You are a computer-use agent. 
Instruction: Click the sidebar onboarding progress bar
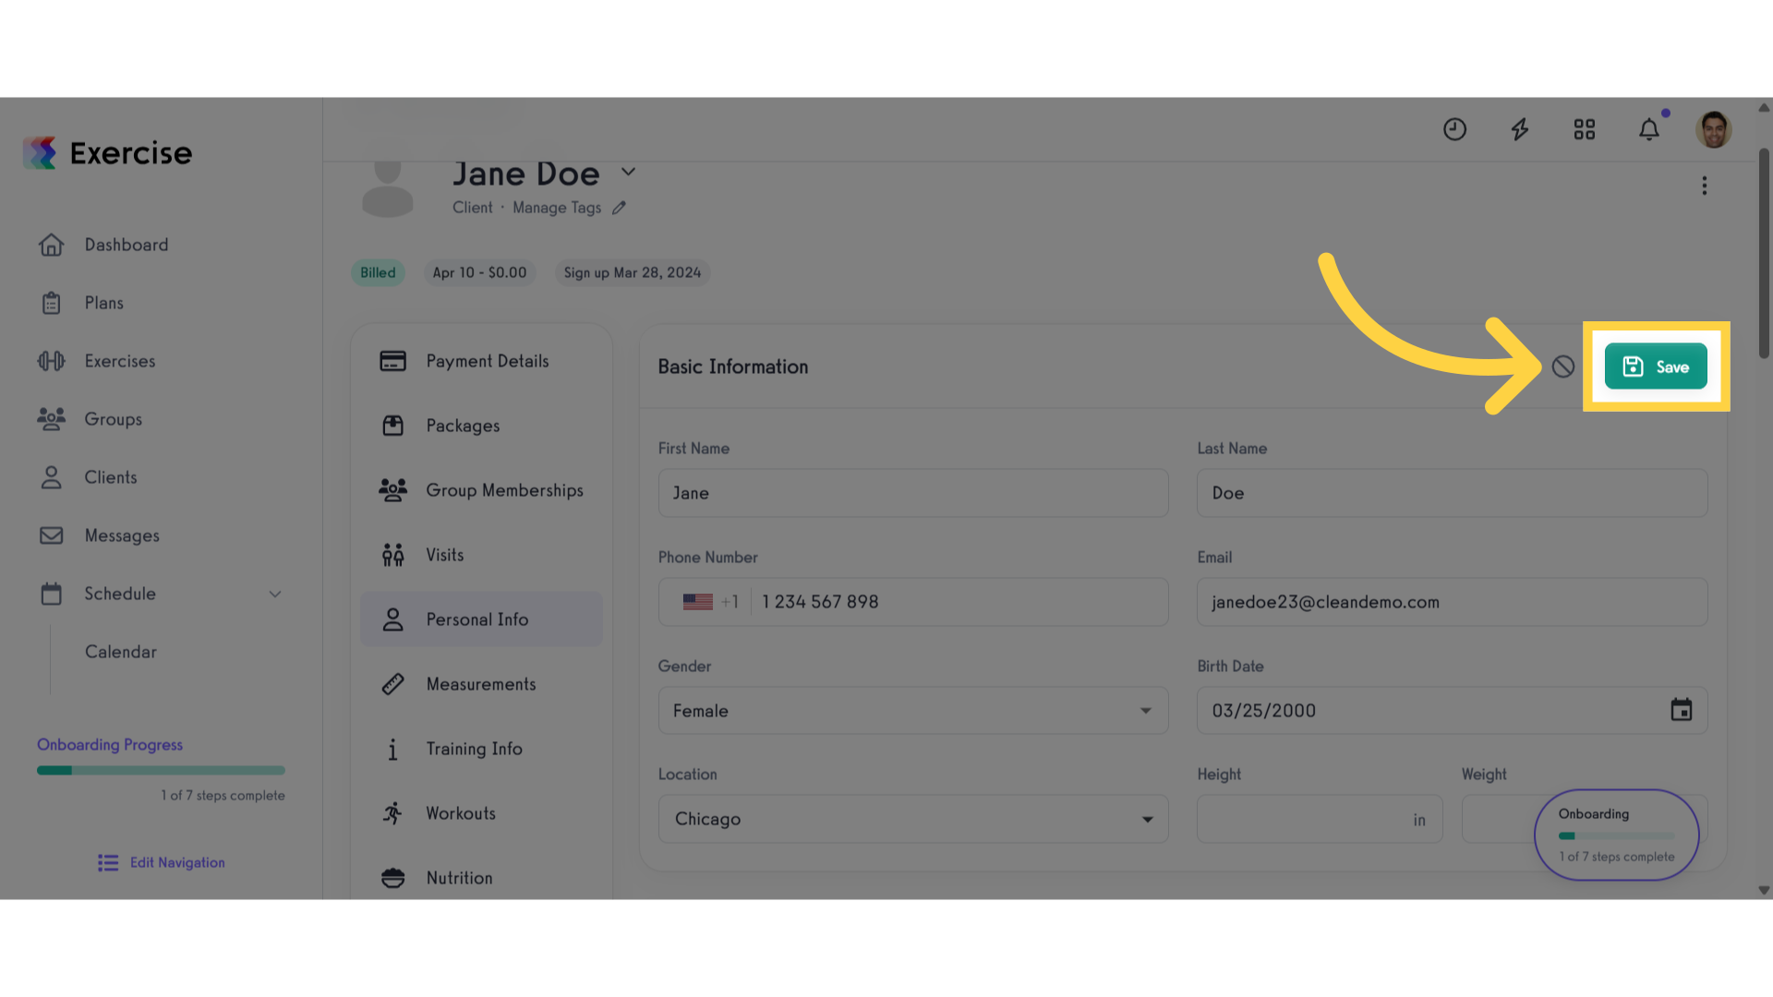point(161,770)
